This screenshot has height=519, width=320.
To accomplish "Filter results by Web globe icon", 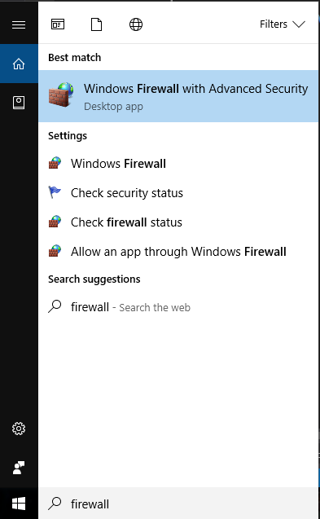I will 136,24.
